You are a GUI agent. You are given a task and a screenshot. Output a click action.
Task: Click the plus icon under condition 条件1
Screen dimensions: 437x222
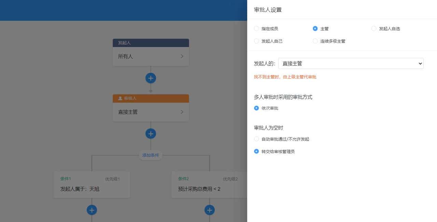coord(91,210)
